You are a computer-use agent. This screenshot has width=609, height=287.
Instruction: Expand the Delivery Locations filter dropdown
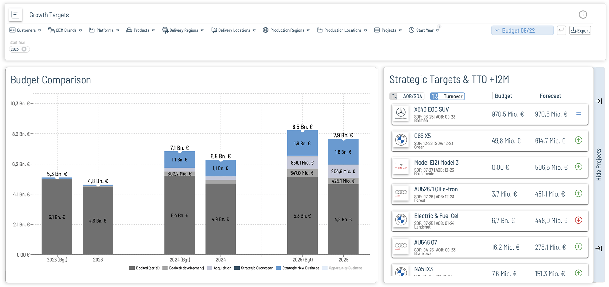point(254,30)
